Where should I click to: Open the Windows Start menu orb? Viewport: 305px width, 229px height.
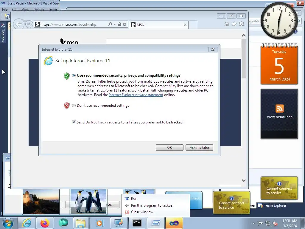coord(8,223)
